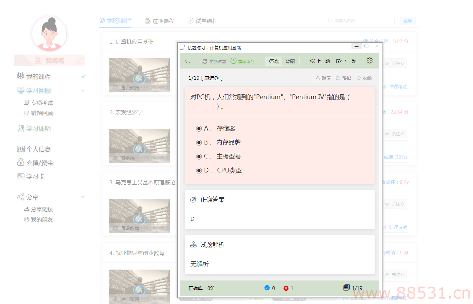Screen dimensions: 473x304
Task: Open 专项考试 in sidebar
Action: pos(38,103)
